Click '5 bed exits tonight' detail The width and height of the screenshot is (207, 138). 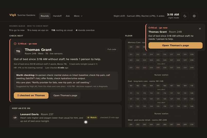83,64
